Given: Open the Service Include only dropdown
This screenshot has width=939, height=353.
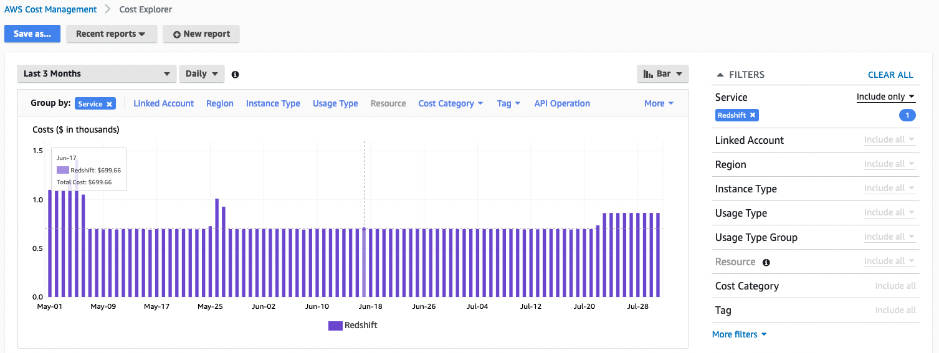Looking at the screenshot, I should [x=885, y=96].
